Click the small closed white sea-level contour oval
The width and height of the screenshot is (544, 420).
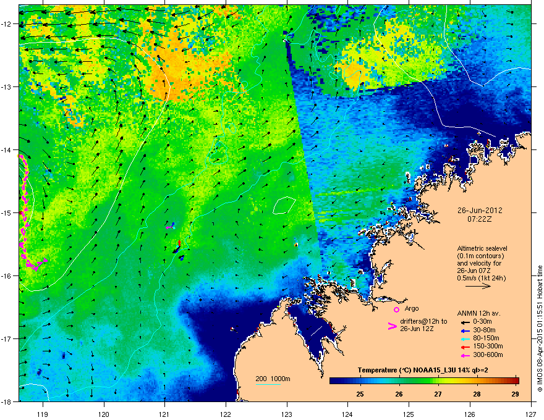tap(284, 205)
